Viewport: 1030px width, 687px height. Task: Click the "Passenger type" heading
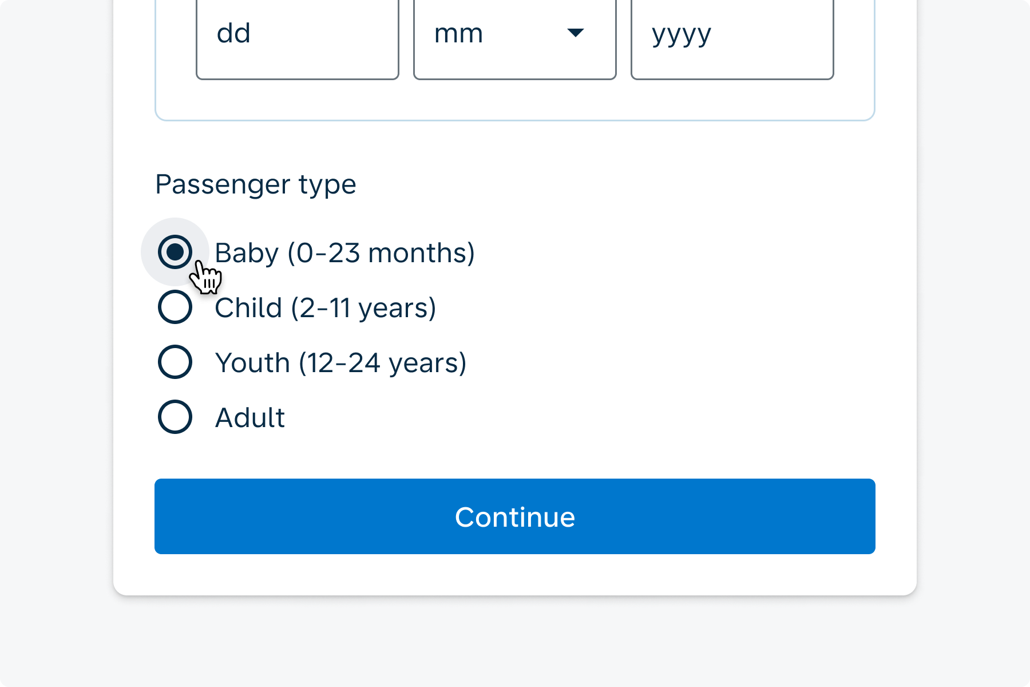[x=256, y=184]
